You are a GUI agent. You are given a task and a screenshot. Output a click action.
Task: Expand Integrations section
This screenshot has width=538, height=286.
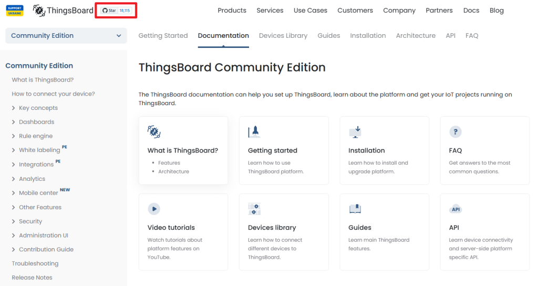13,165
